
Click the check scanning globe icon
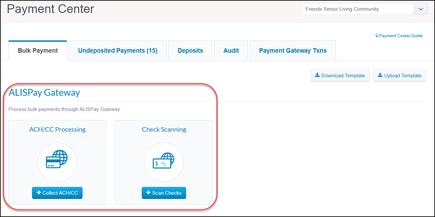[164, 161]
